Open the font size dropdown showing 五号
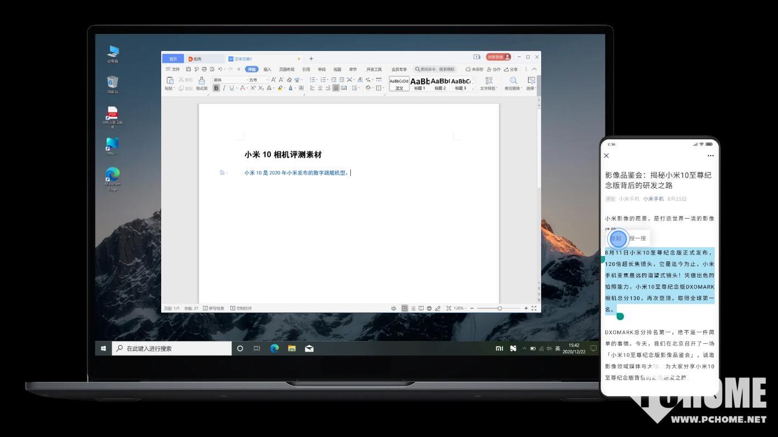This screenshot has width=778, height=437. click(258, 80)
